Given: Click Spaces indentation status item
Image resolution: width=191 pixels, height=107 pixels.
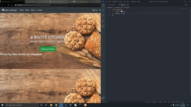Looking at the screenshot, I should pos(155,102).
